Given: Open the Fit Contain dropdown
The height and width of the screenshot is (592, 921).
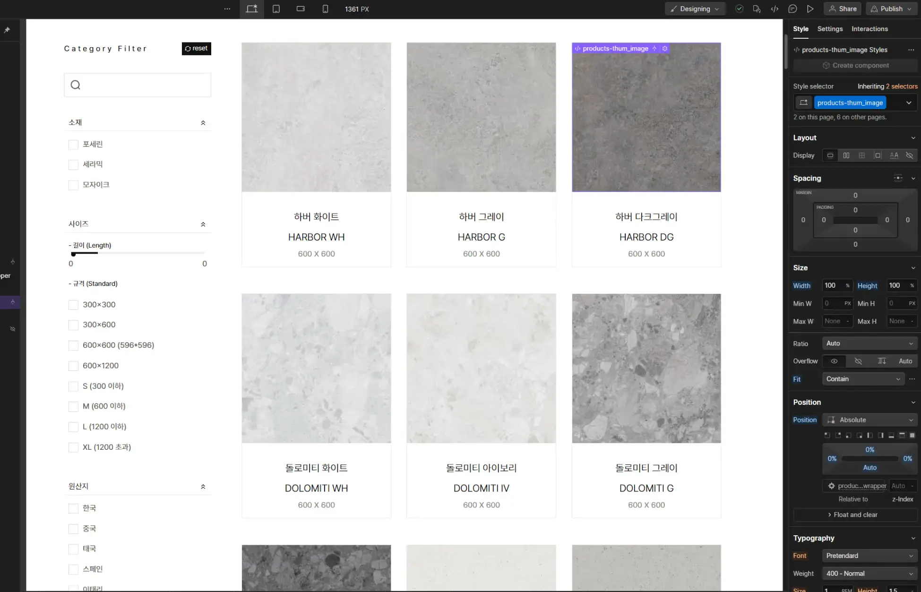Looking at the screenshot, I should (863, 379).
